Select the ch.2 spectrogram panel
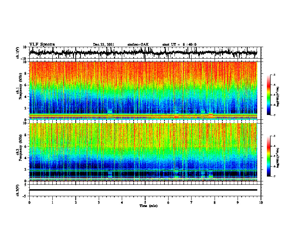This screenshot has width=294, height=227. click(x=143, y=152)
